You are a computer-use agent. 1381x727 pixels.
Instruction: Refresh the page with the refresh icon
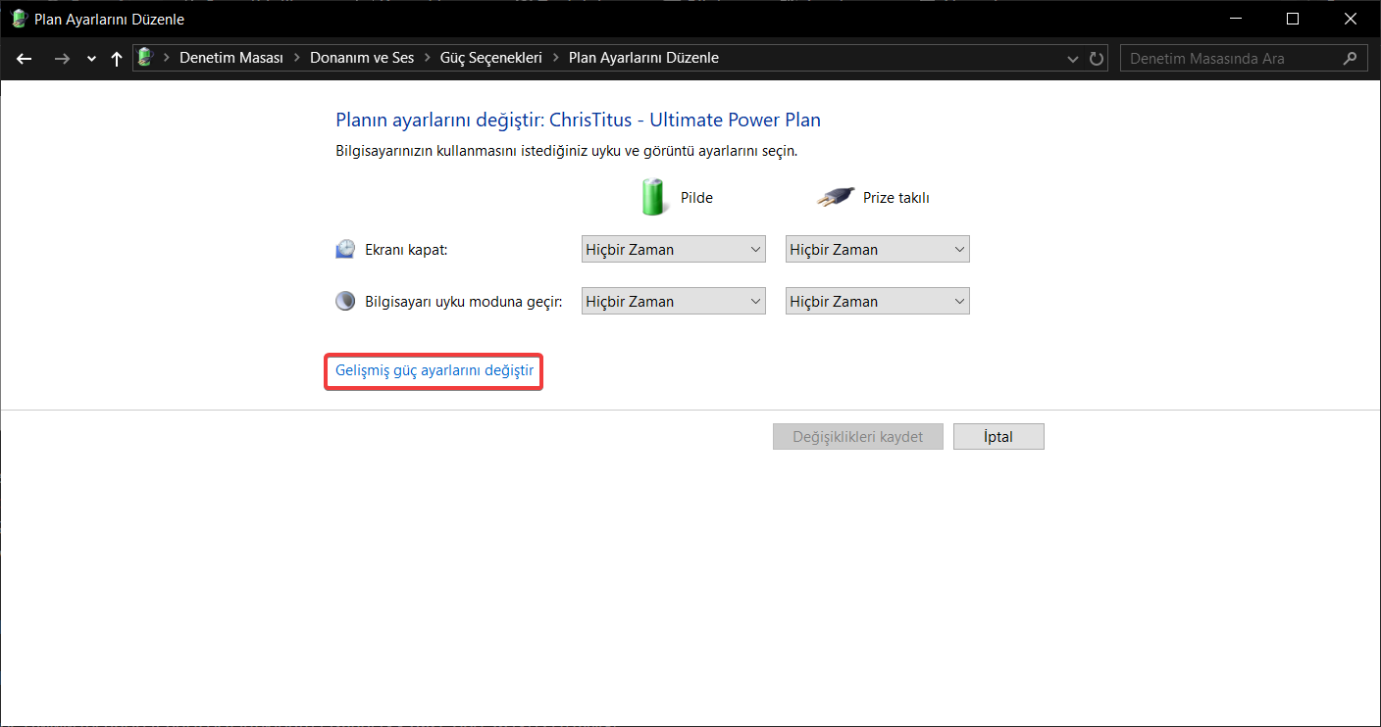1097,59
